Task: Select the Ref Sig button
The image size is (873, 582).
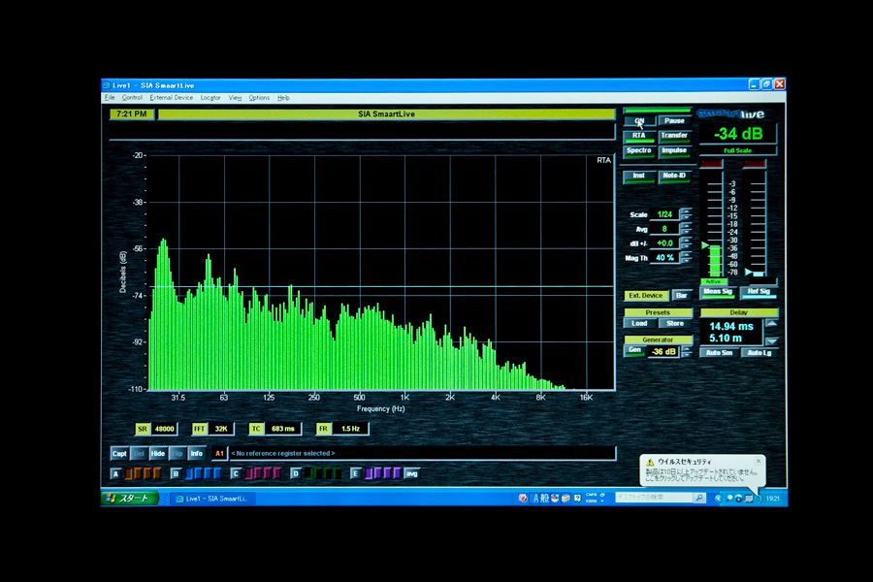Action: pos(759,292)
